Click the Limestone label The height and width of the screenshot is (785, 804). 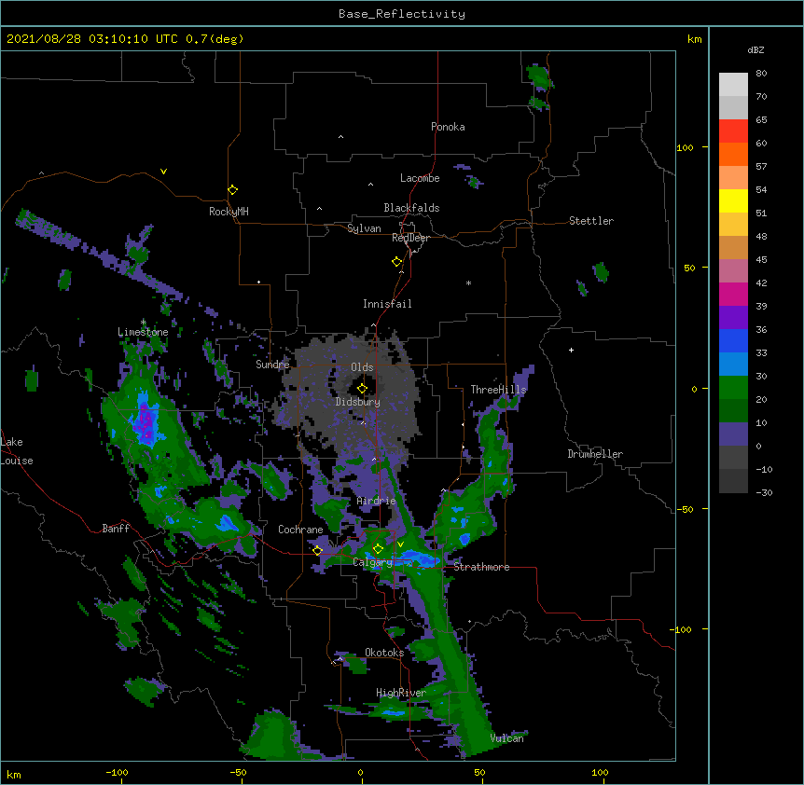click(143, 332)
